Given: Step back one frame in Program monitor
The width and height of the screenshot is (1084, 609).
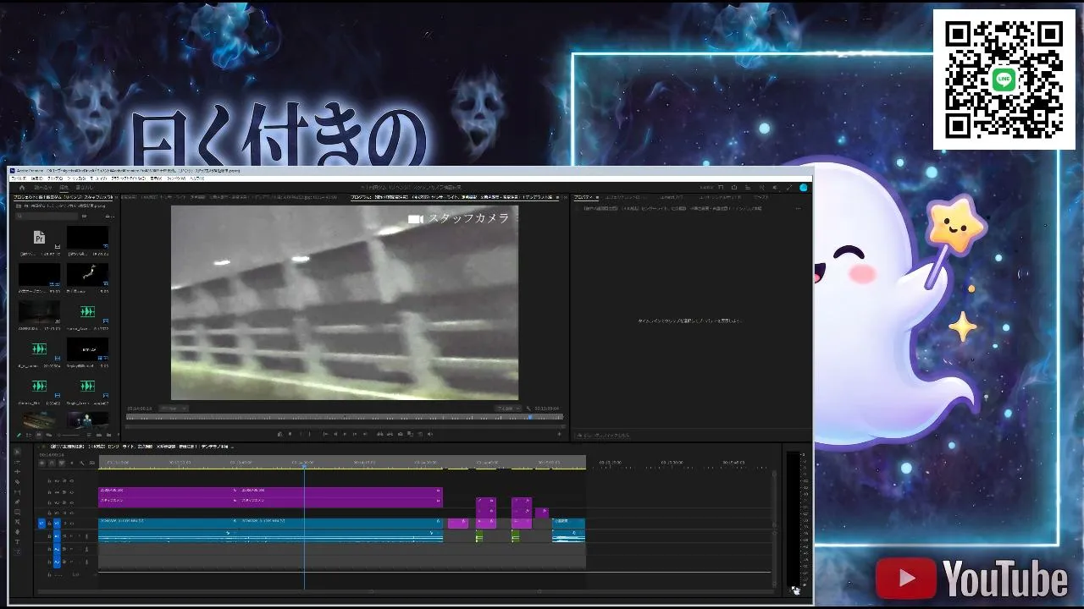Looking at the screenshot, I should 335,434.
